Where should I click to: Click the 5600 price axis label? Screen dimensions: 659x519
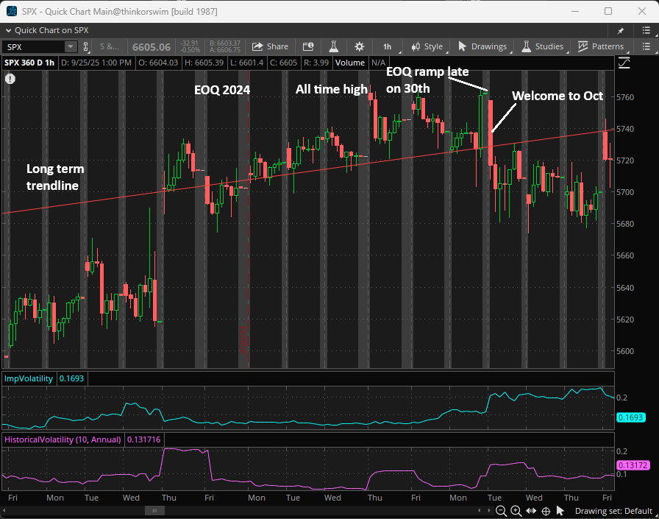[625, 351]
